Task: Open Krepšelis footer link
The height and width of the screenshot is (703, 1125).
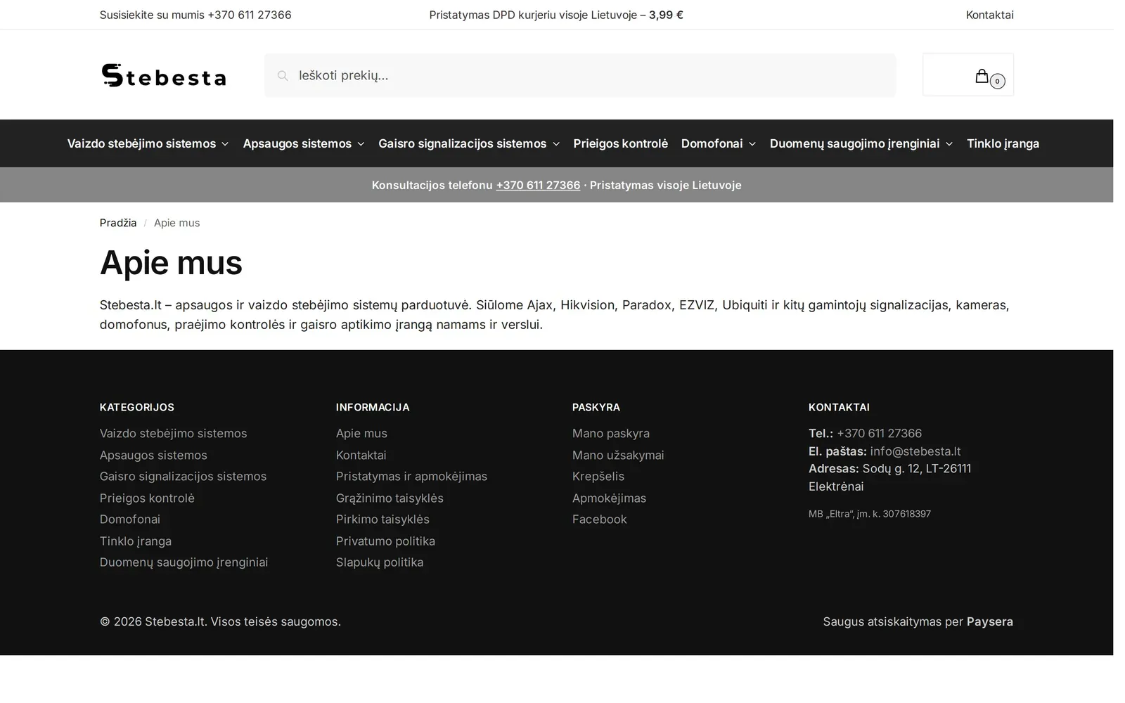Action: click(x=598, y=476)
